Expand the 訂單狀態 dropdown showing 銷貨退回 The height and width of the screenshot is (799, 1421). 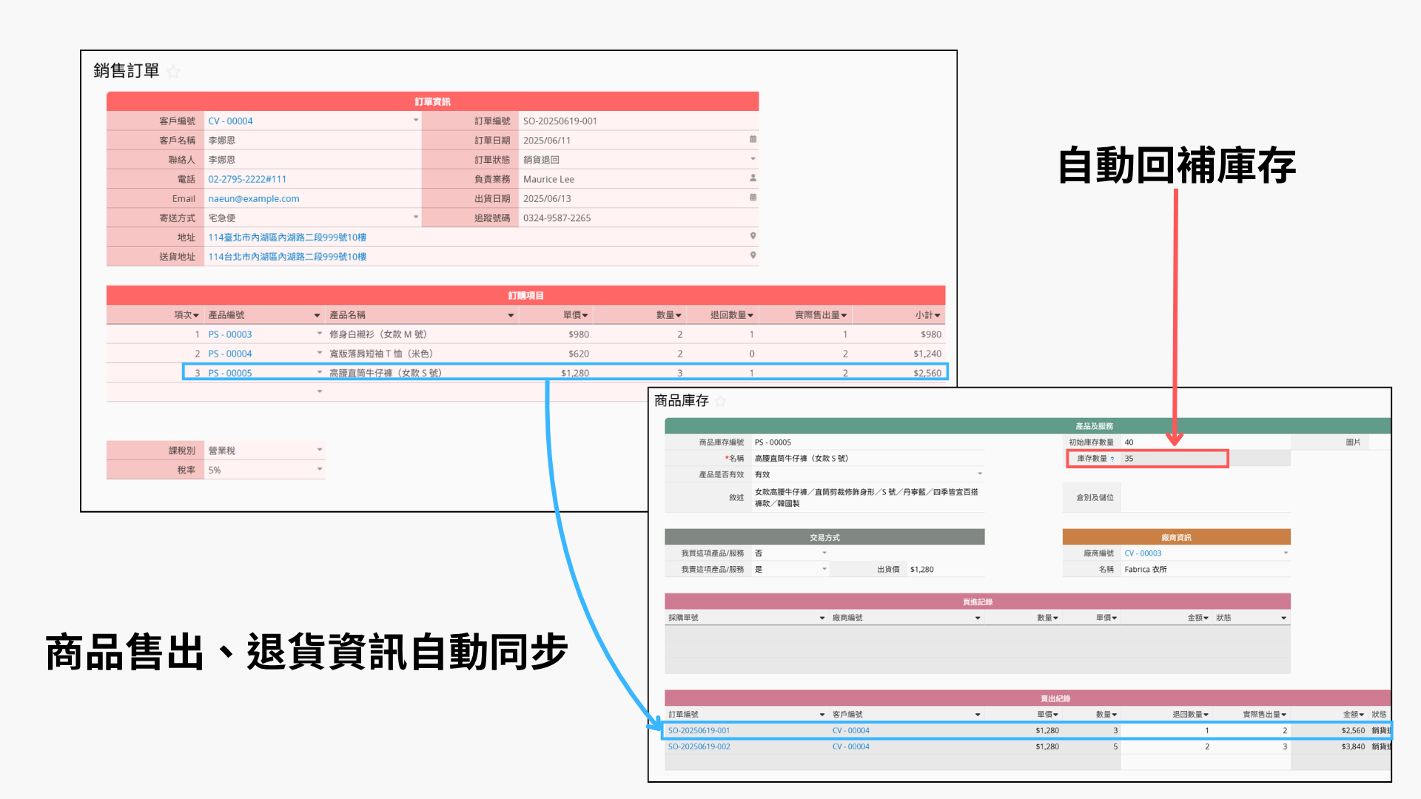pyautogui.click(x=753, y=159)
